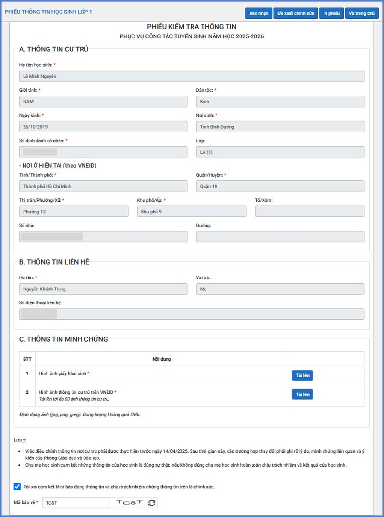Click the Quận/Huyện field Quận 10
The height and width of the screenshot is (517, 384).
pyautogui.click(x=280, y=186)
